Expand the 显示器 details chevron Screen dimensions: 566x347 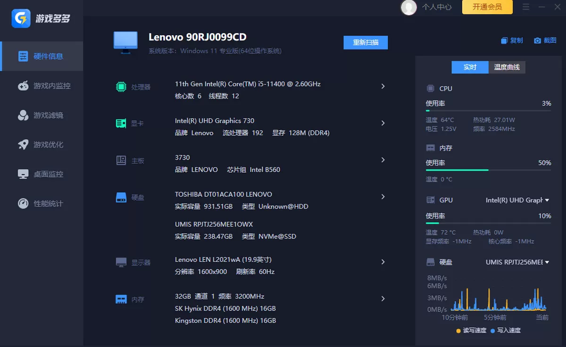383,262
